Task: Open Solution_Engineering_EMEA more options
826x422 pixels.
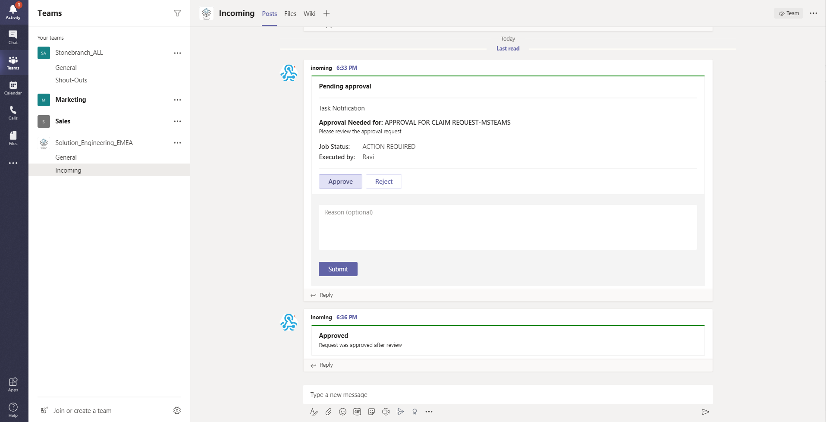Action: click(x=177, y=143)
